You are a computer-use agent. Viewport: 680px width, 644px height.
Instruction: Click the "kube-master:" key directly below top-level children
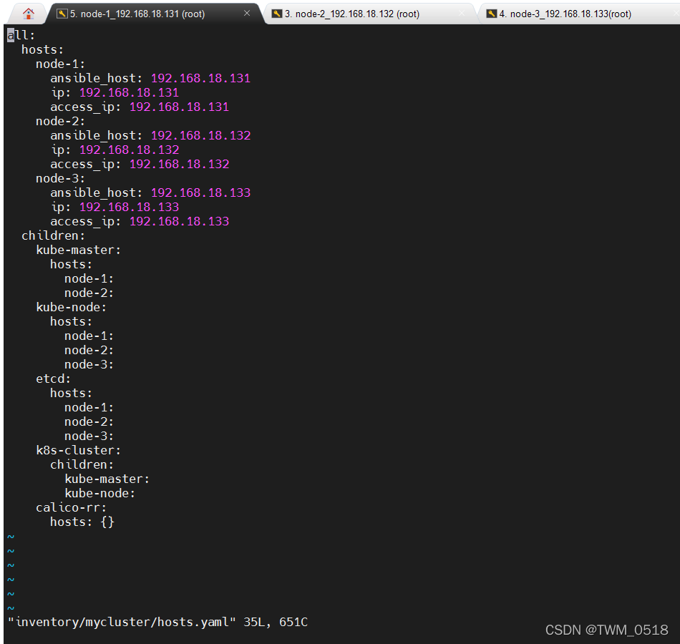click(x=79, y=250)
